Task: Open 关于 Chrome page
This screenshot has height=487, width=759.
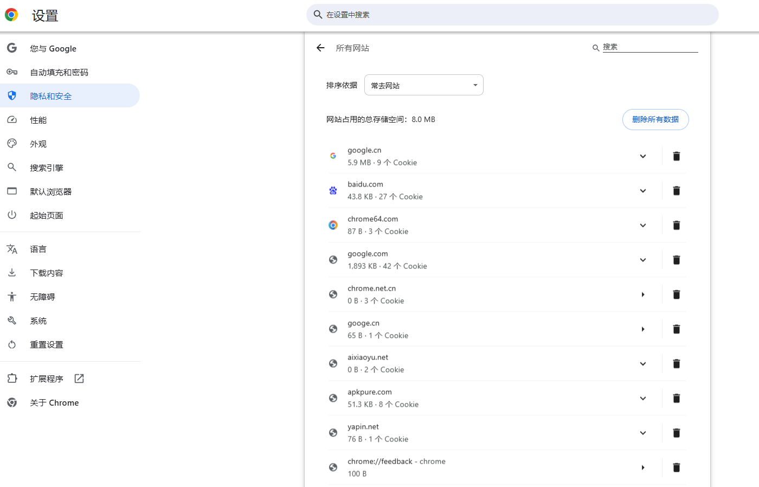Action: tap(70, 402)
